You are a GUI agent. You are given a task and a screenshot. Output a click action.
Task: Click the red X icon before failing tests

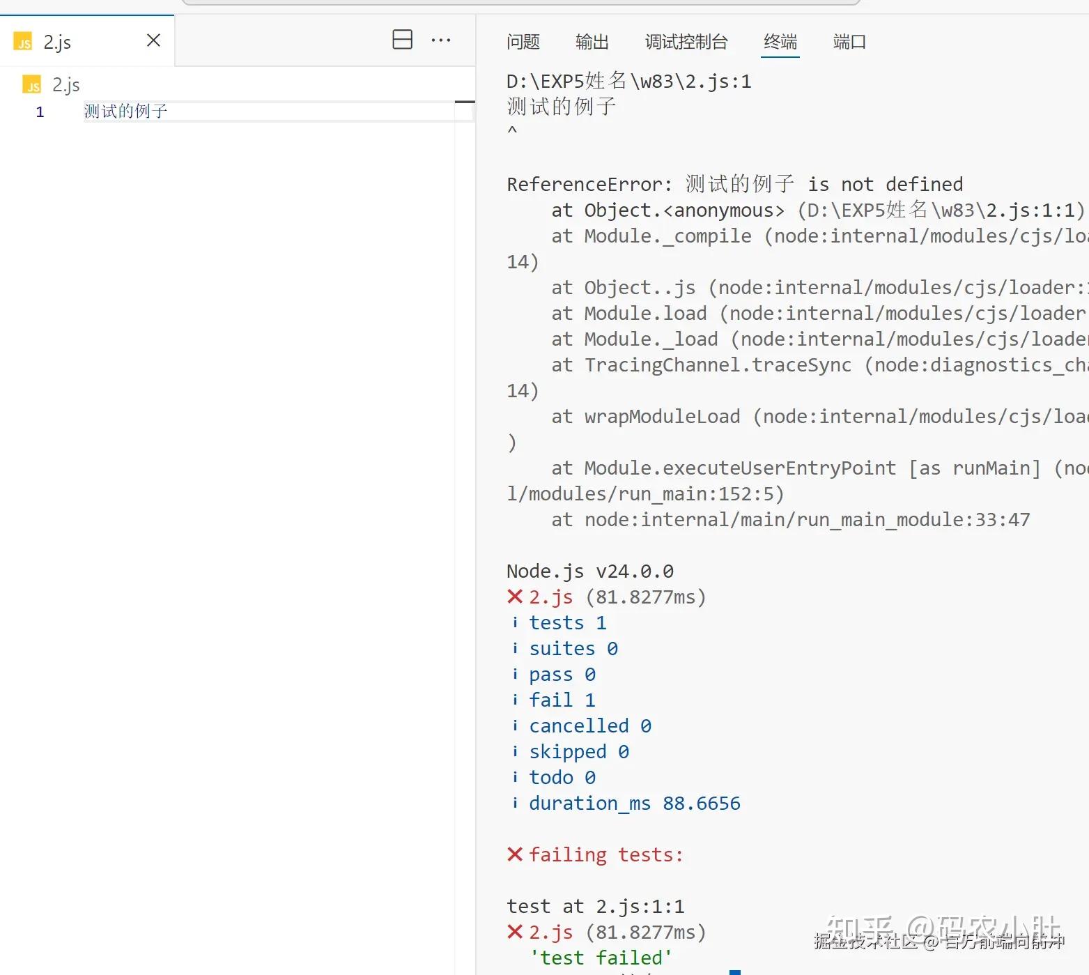tap(515, 854)
